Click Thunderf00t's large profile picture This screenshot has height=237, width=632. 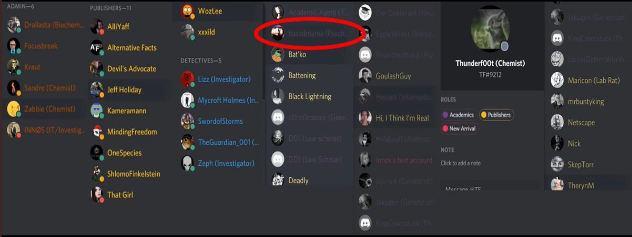490,28
